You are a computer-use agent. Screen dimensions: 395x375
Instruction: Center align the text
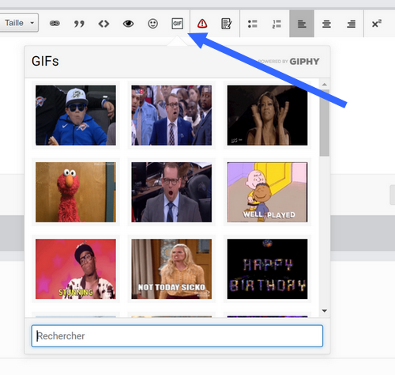(x=326, y=24)
